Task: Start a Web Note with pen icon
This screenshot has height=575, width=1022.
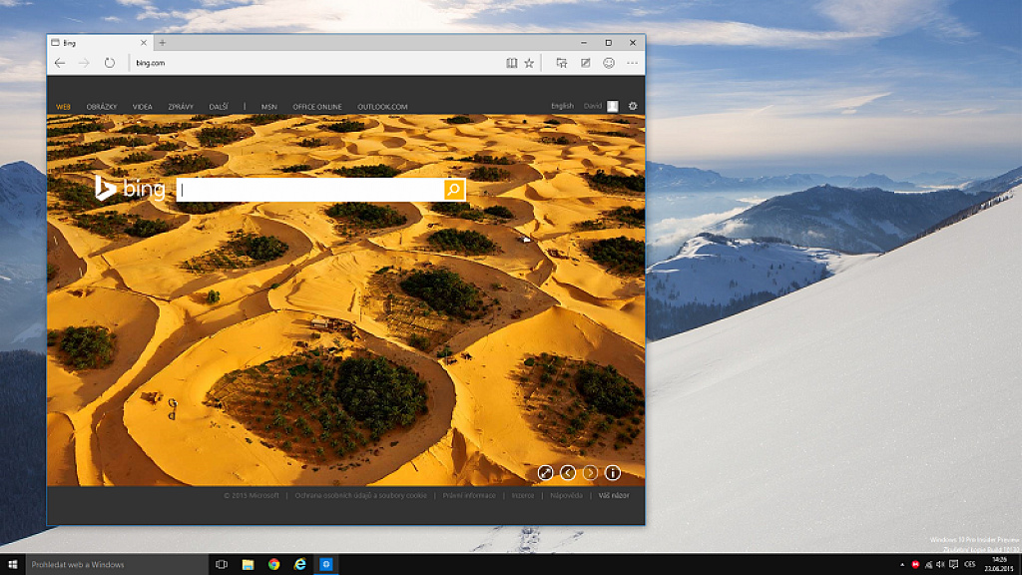Action: 585,63
